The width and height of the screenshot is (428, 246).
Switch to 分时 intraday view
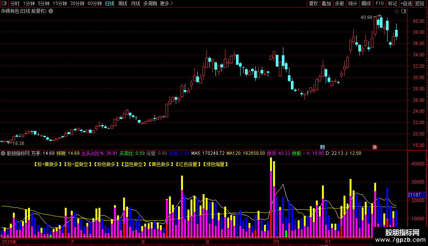(15, 3)
